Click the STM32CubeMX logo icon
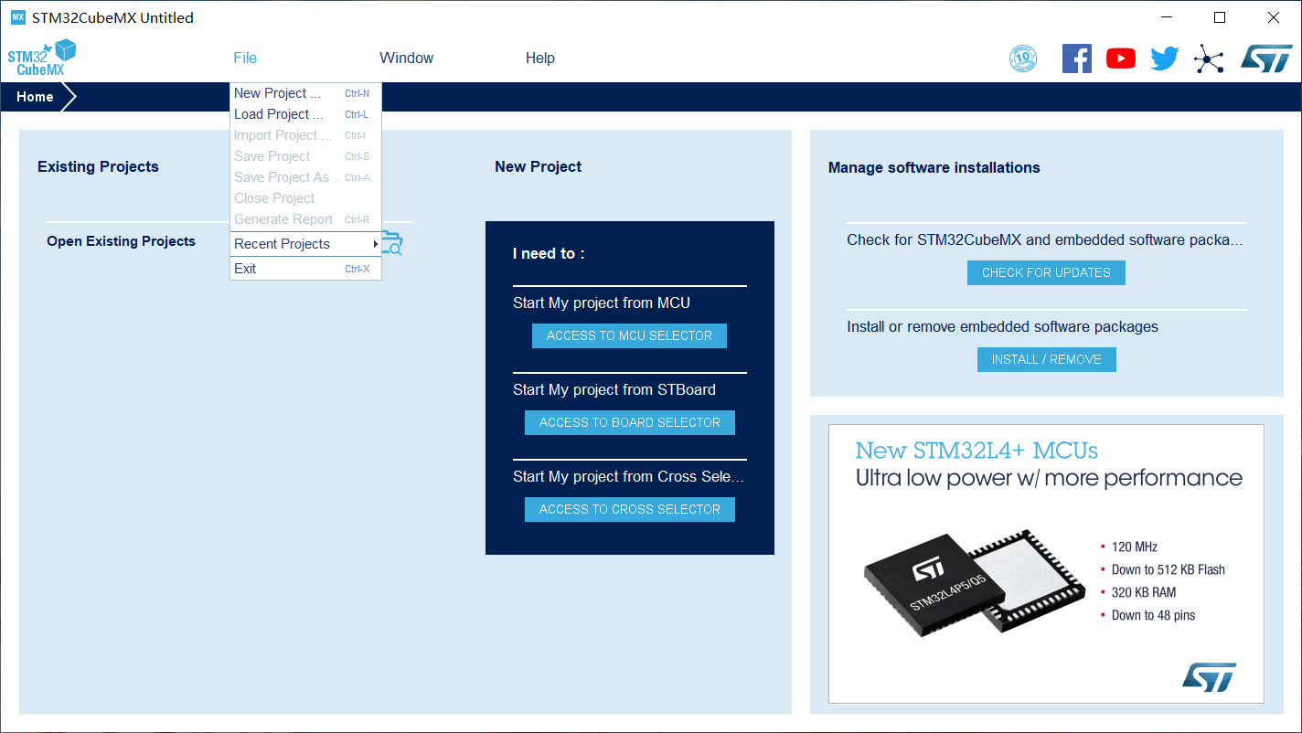Viewport: 1302px width, 733px height. coord(41,58)
